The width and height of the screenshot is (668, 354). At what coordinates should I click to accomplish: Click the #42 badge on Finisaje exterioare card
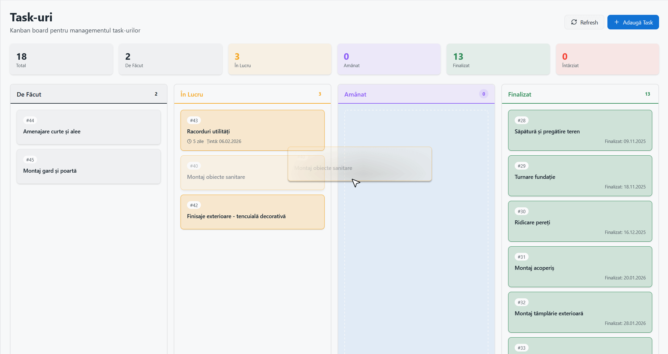[x=194, y=205]
